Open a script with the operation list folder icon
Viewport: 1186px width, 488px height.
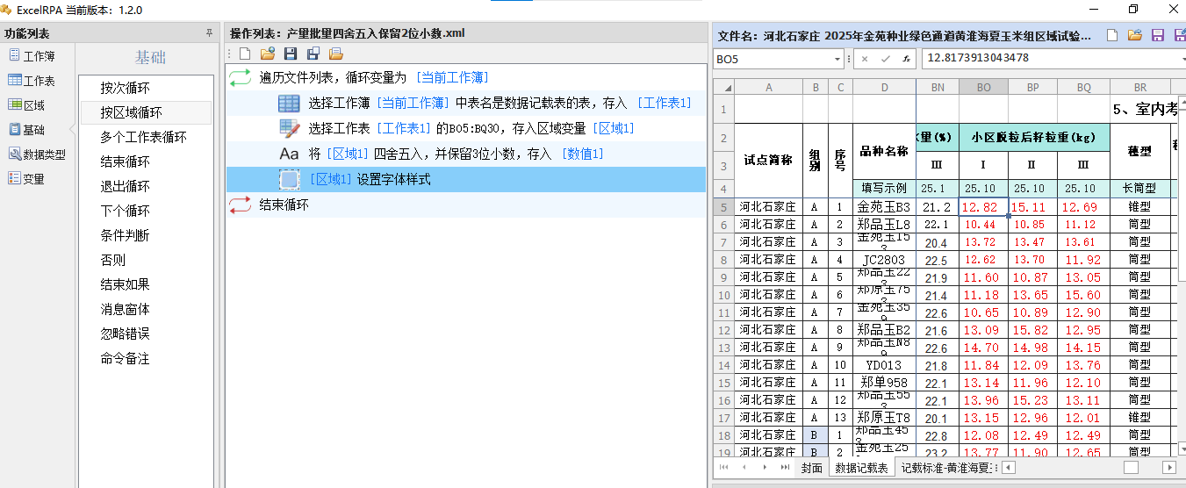(268, 54)
